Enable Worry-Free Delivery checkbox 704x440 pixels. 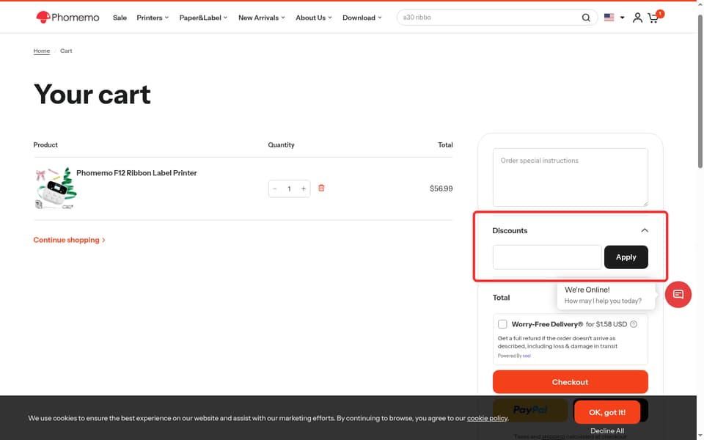click(x=502, y=324)
